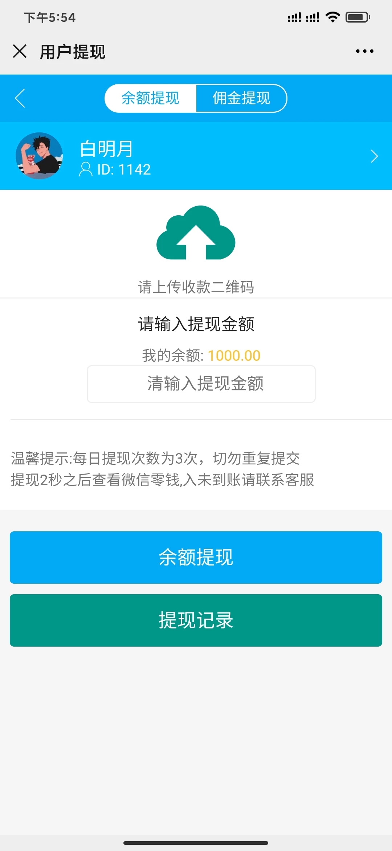Focus the 清输入提现金额 input field

pos(201,384)
